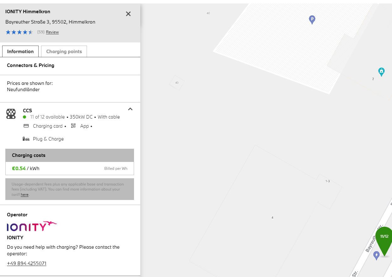This screenshot has width=392, height=277.
Task: Close the IONITY Himmelkron details panel
Action: [128, 14]
